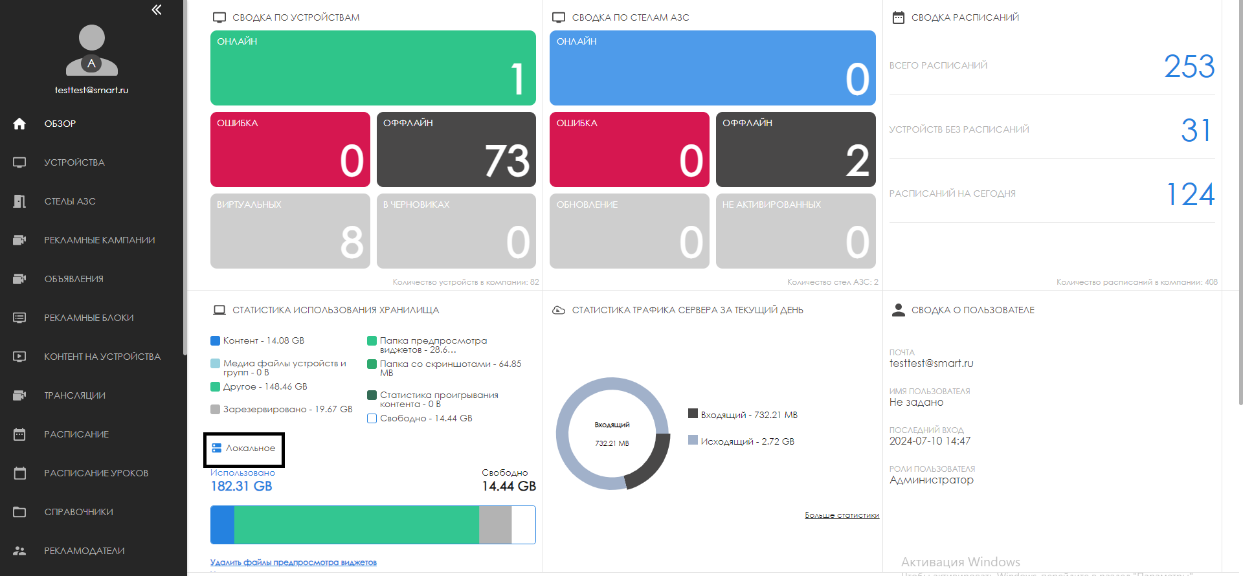Toggle Исходящий traffic legend box
This screenshot has width=1243, height=576.
click(693, 440)
